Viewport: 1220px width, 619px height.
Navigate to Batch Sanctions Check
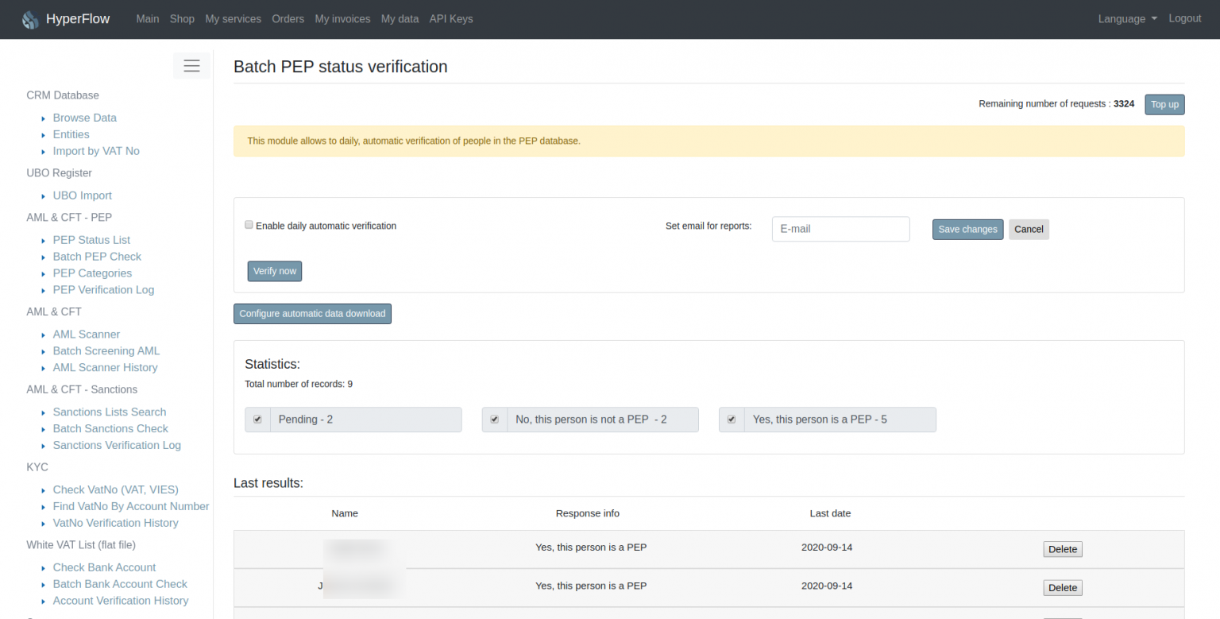110,428
